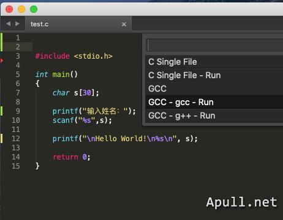Image resolution: width=283 pixels, height=220 pixels.
Task: Click the back navigation arrow by tabs
Action: (x=8, y=24)
